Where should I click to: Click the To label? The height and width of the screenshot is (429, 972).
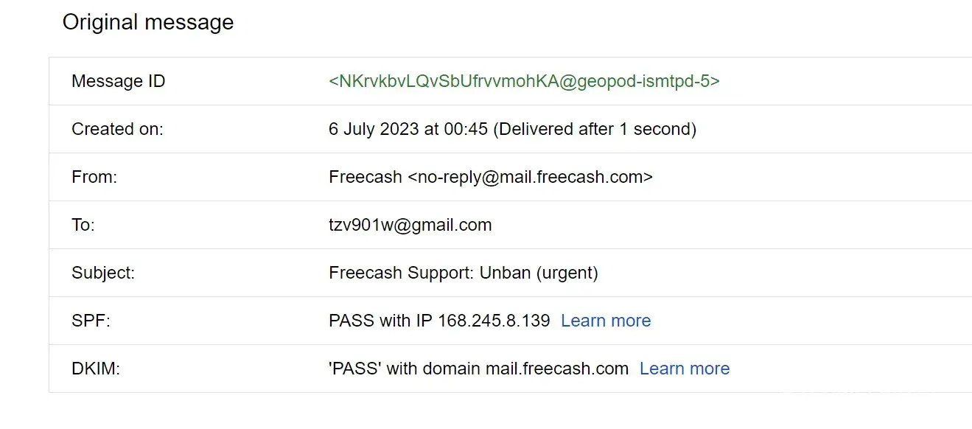(x=83, y=225)
